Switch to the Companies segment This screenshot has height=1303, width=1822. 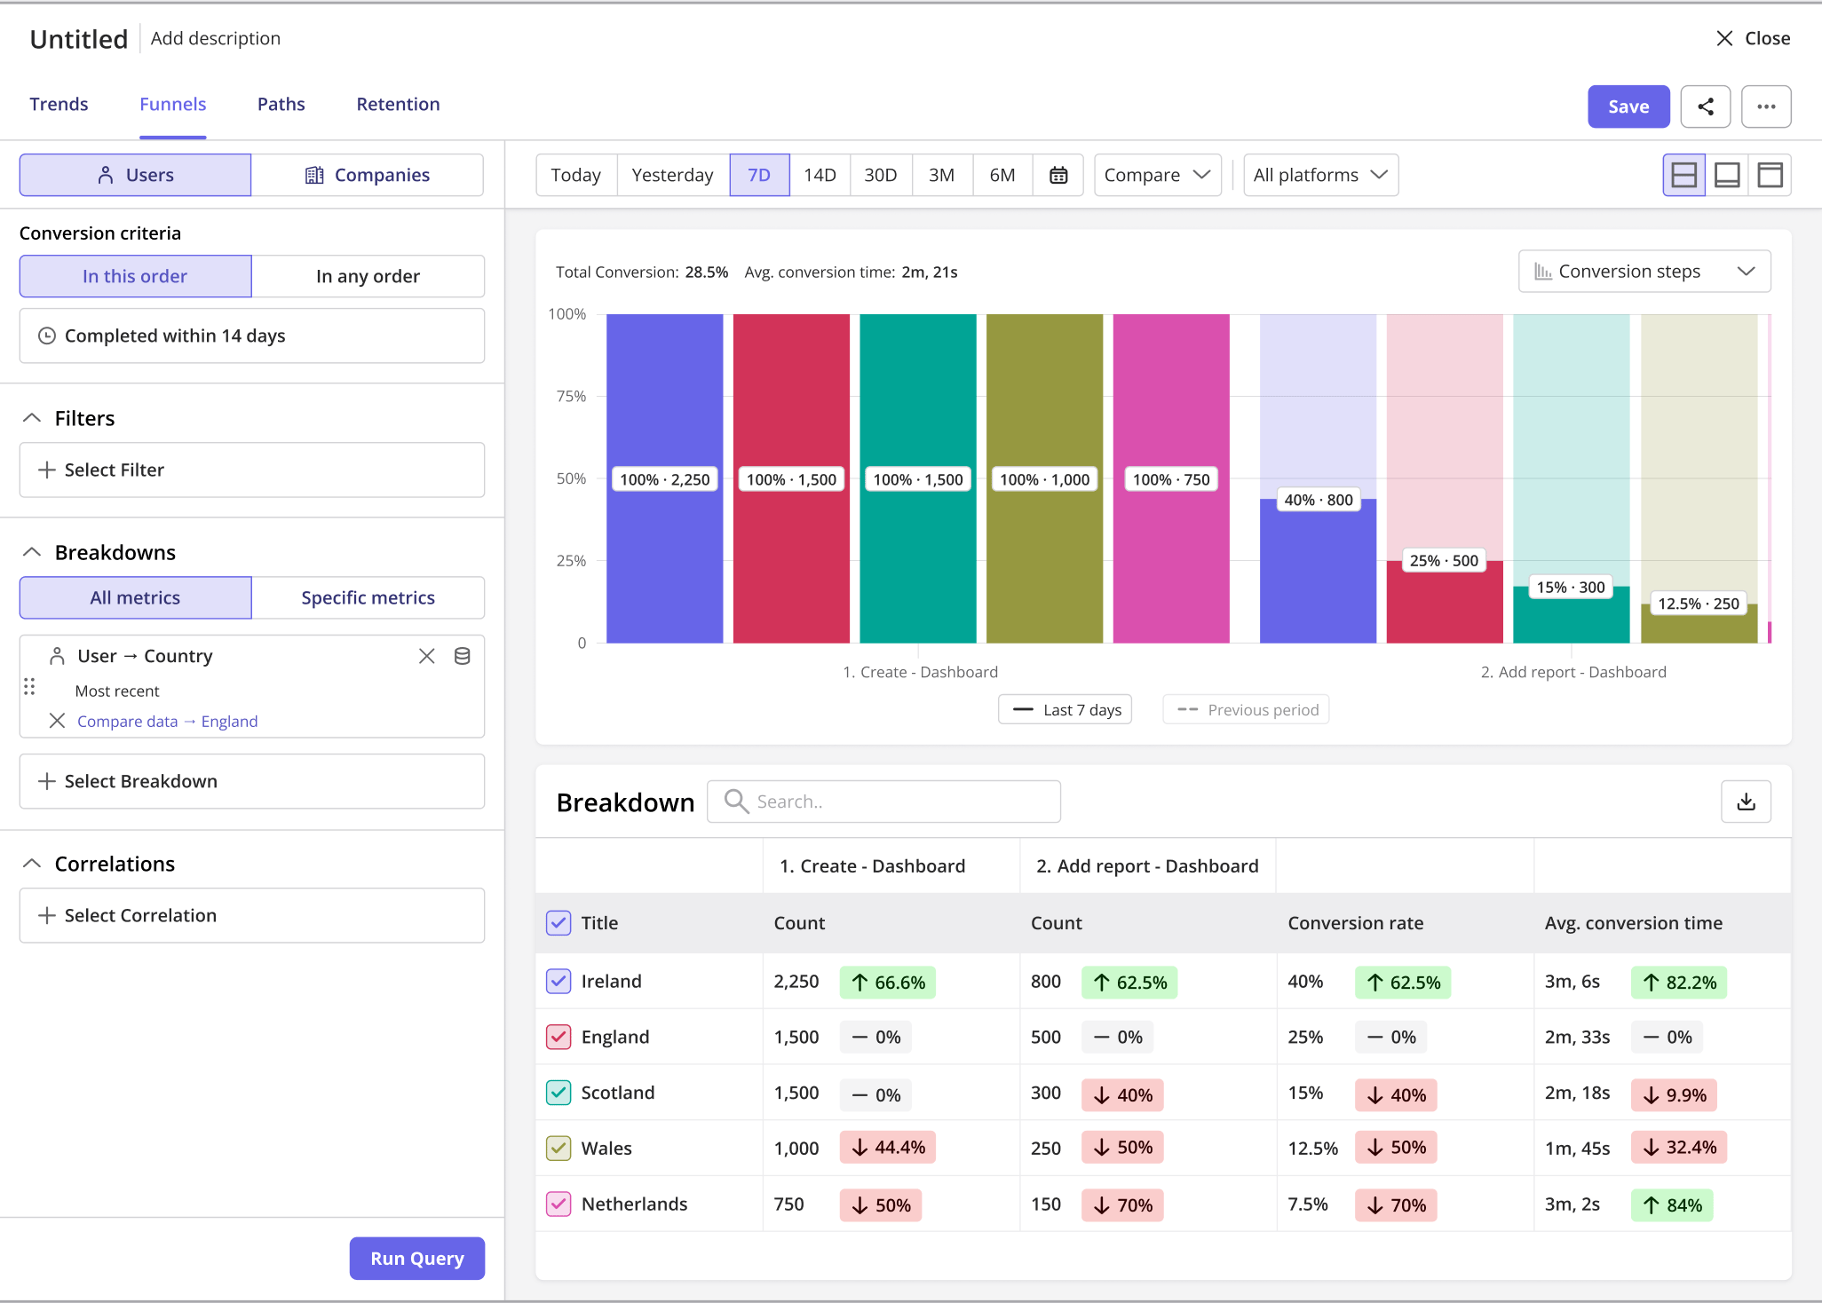(x=368, y=175)
